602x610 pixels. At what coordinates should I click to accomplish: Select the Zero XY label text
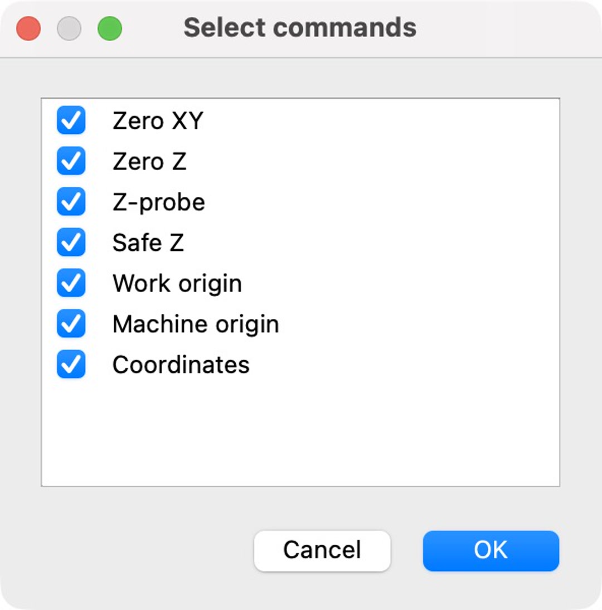click(158, 120)
